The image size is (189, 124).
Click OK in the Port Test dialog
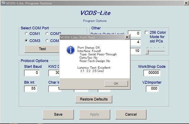pyautogui.click(x=116, y=83)
